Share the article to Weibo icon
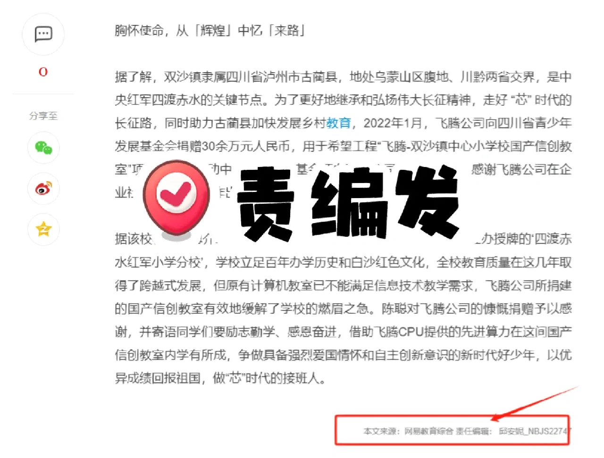The width and height of the screenshot is (604, 458). (x=43, y=189)
